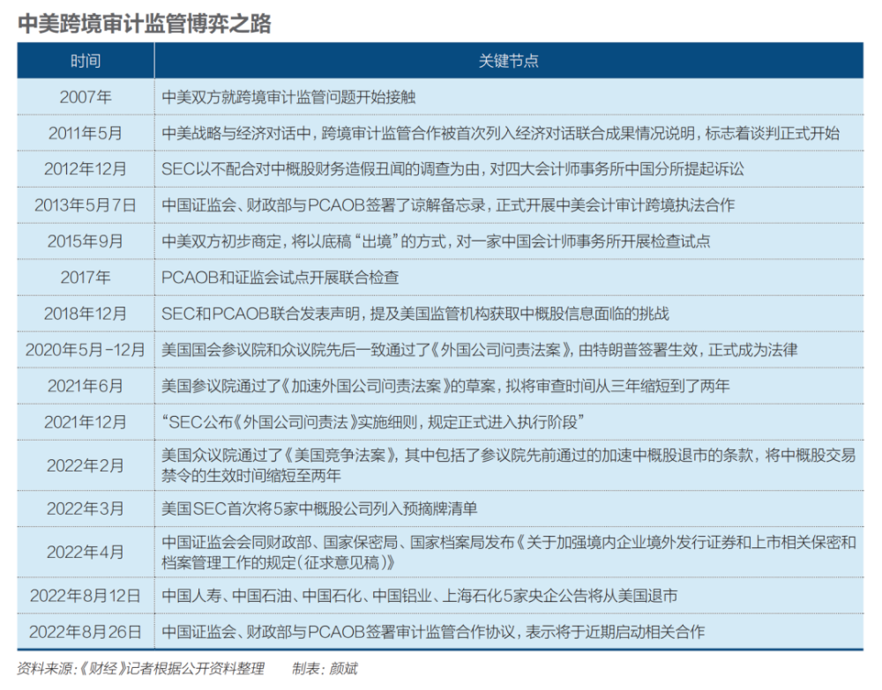
Task: Click the 2021年6月 row about 加速外国公司问责法案
Action: (445, 385)
